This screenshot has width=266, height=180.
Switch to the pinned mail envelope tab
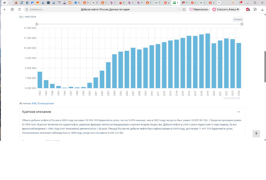click(38, 3)
